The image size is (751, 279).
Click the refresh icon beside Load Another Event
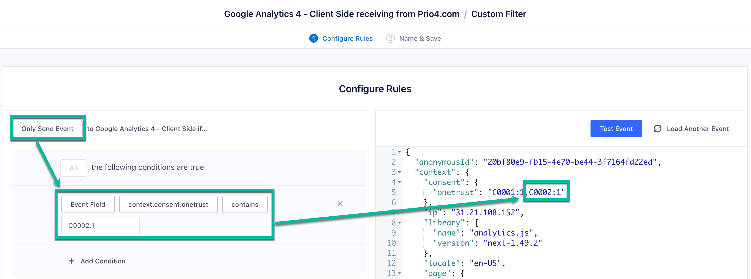(x=657, y=129)
